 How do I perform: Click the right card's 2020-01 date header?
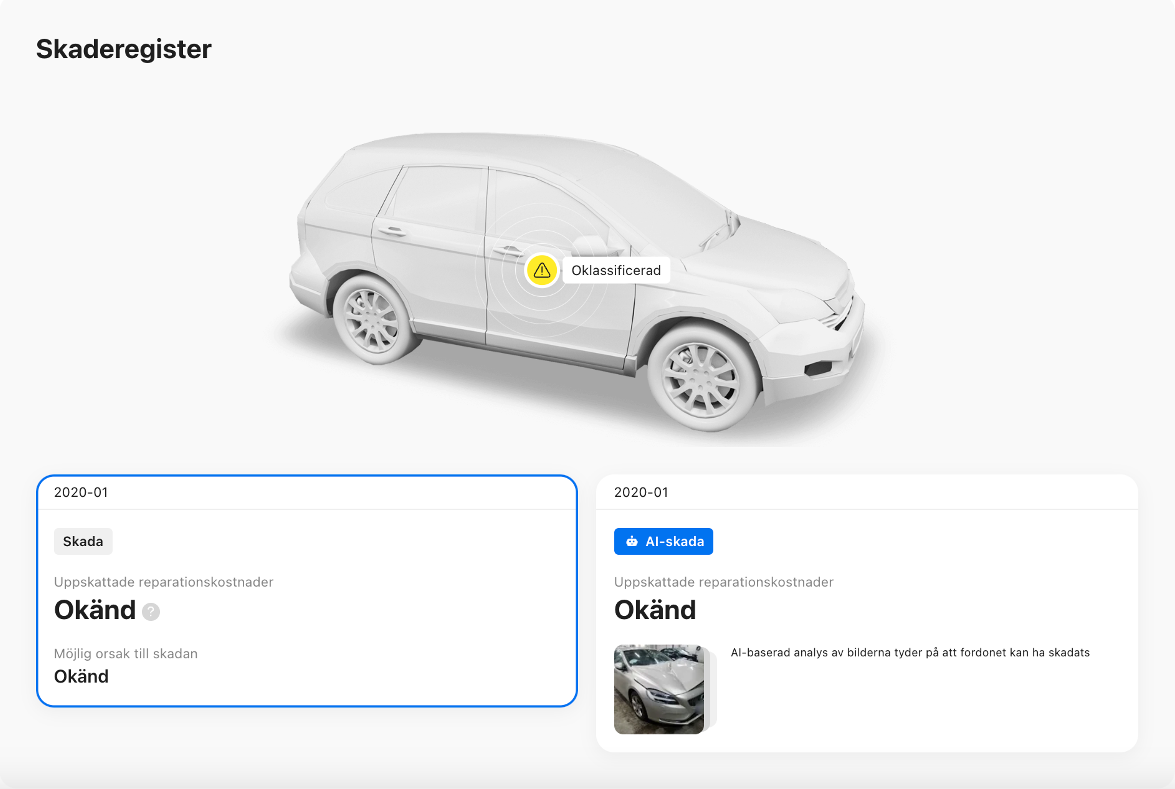(641, 492)
